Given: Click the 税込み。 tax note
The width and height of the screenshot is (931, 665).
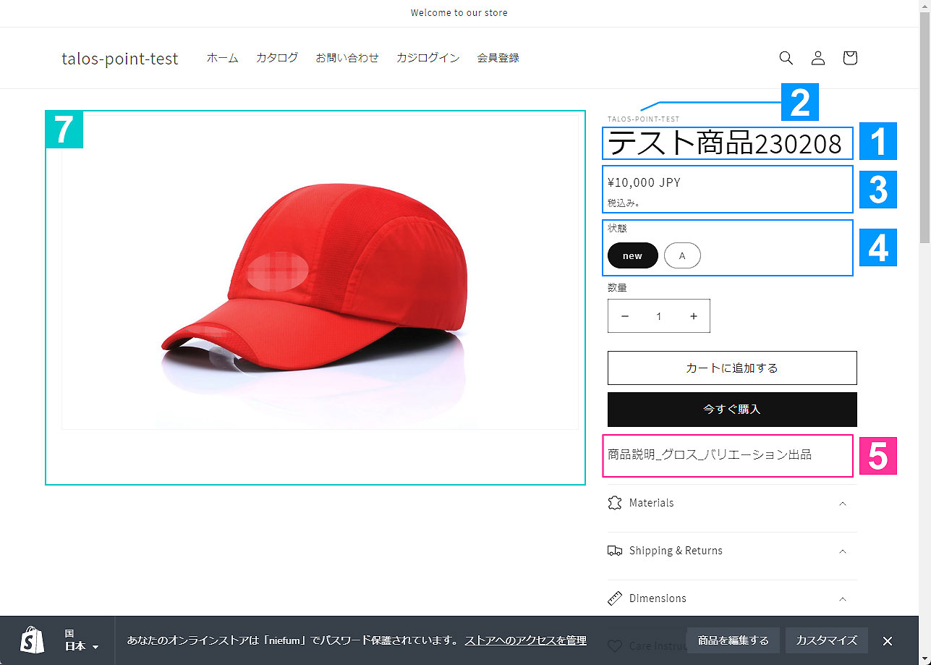Looking at the screenshot, I should coord(624,203).
